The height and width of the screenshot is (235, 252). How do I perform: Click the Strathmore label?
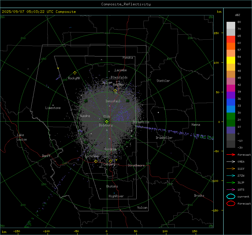coord(136,165)
